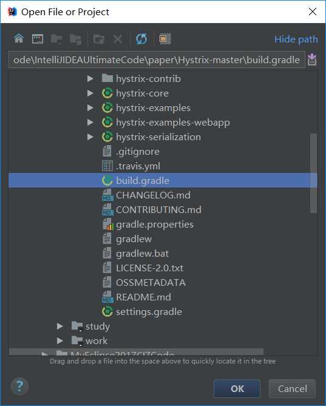Screen dimensions: 326x406
Task: Toggle show hidden files and directories
Action: 165,39
